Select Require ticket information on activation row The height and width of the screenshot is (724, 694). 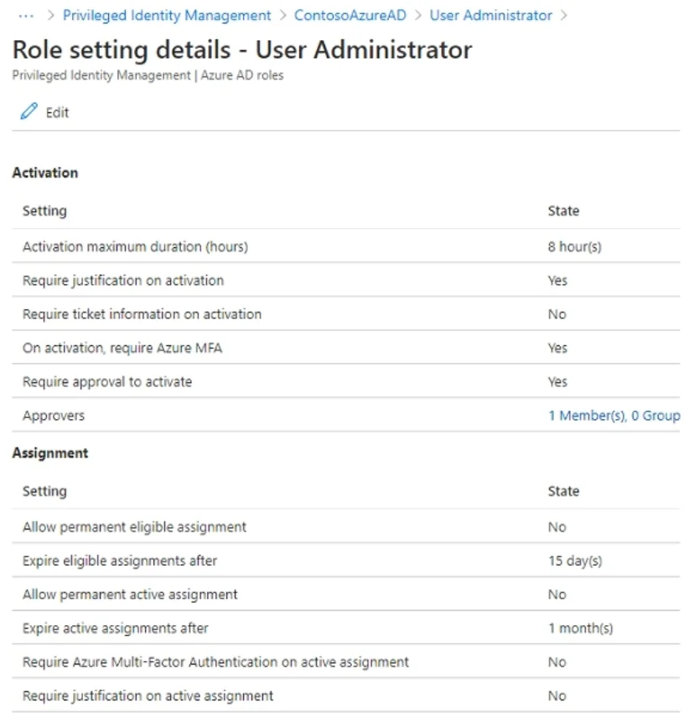346,313
